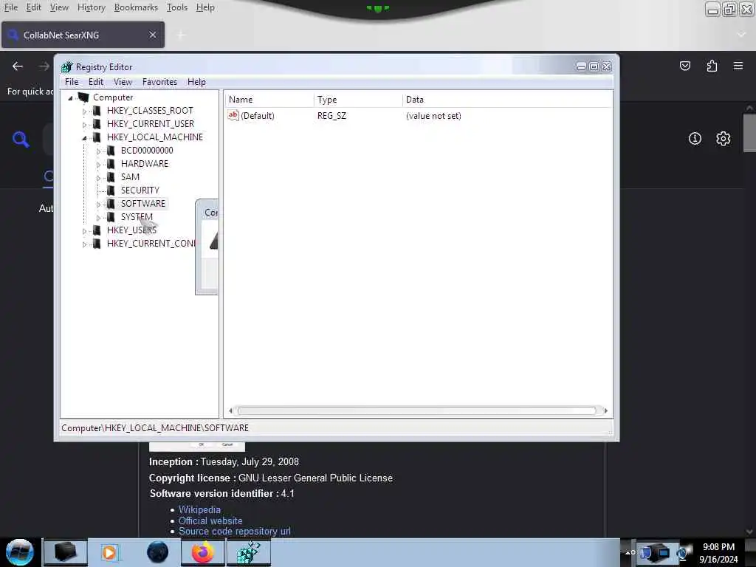The width and height of the screenshot is (756, 567).
Task: Open Registry Editor File menu
Action: pos(72,82)
